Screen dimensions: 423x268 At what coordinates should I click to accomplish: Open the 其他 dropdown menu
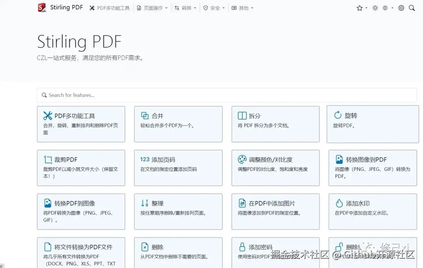(242, 8)
